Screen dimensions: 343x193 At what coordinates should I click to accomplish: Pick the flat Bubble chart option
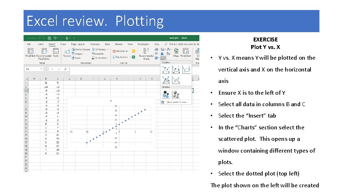(x=166, y=94)
